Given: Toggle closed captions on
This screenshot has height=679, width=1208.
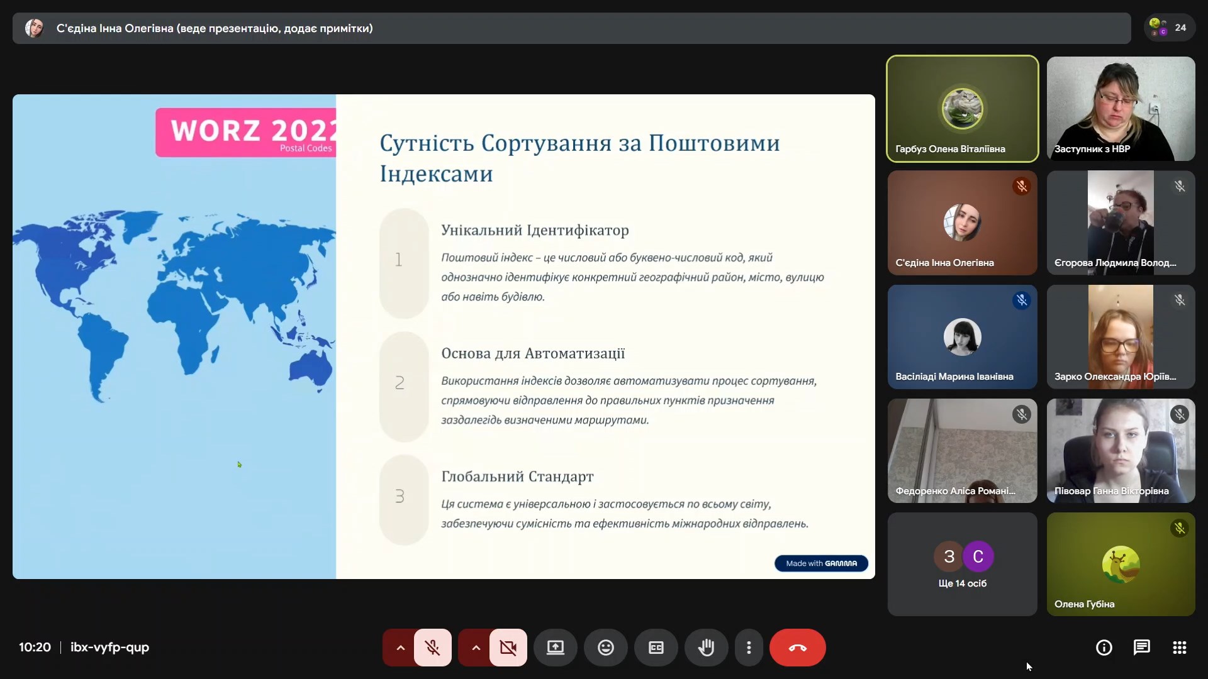Looking at the screenshot, I should click(656, 648).
